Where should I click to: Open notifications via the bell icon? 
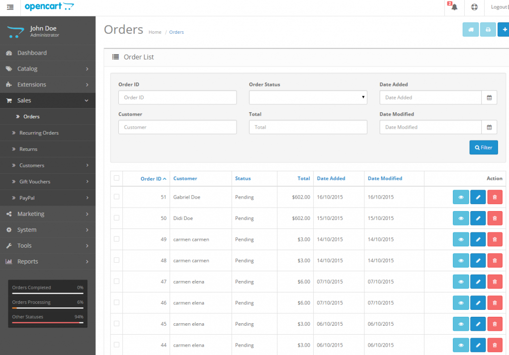coord(453,7)
